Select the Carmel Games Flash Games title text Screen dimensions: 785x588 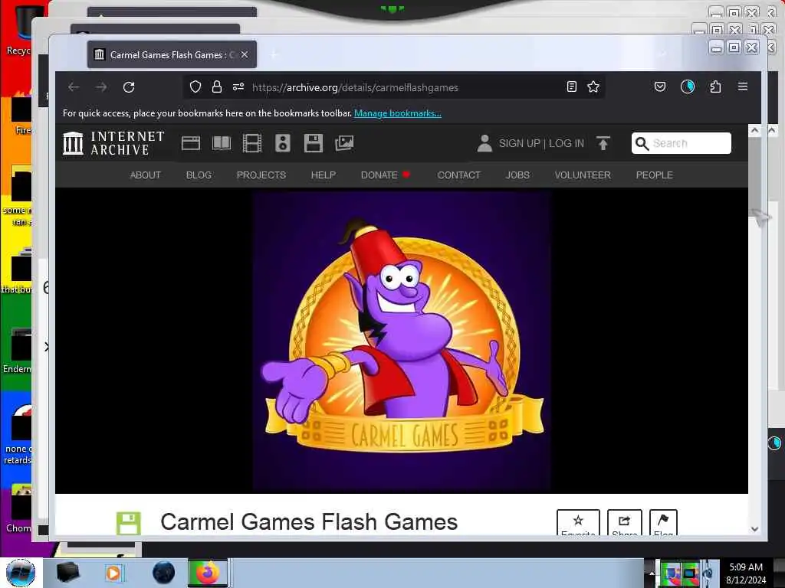[309, 522]
